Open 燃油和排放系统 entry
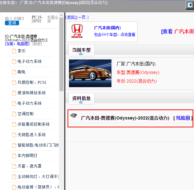 click(31, 93)
